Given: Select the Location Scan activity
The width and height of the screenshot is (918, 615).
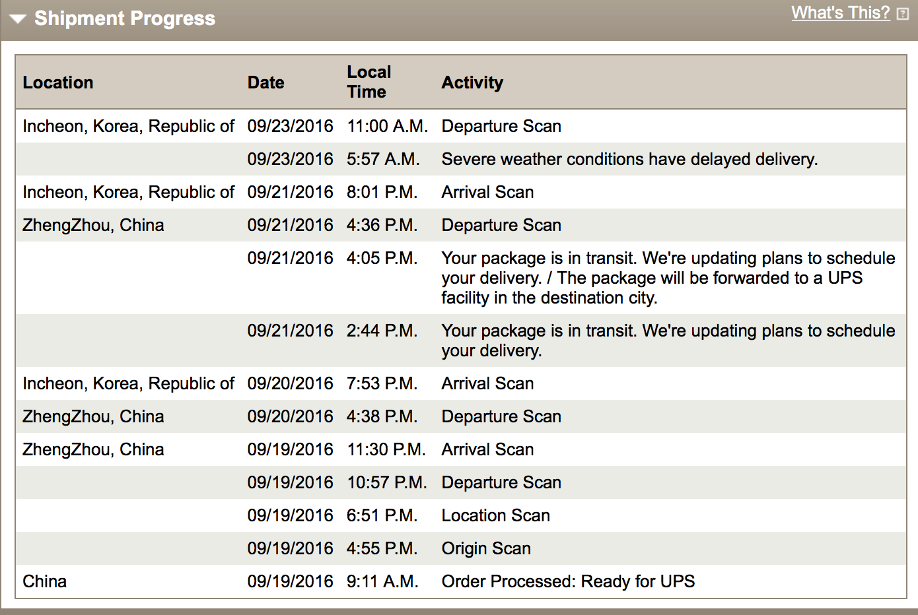Looking at the screenshot, I should click(495, 515).
